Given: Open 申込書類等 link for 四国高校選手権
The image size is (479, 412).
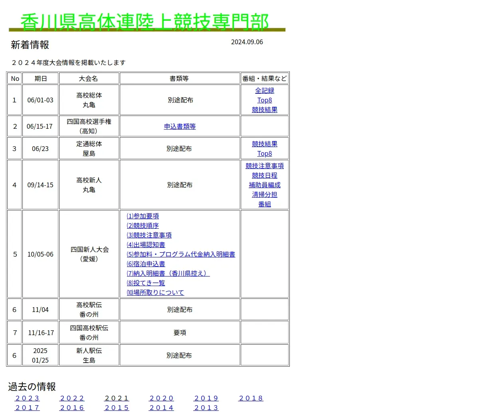Looking at the screenshot, I should pyautogui.click(x=180, y=126).
